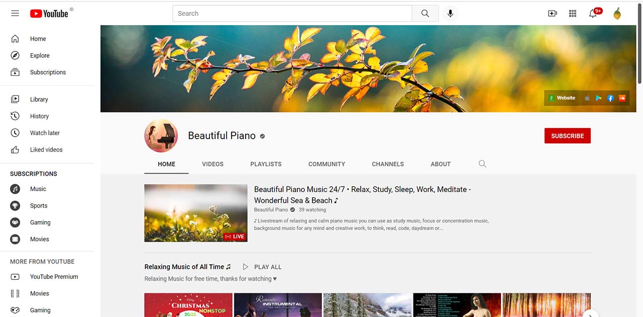Switch to the ABOUT tab
643x317 pixels.
click(x=441, y=164)
